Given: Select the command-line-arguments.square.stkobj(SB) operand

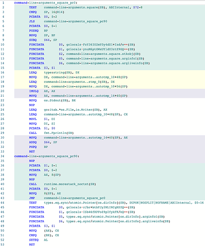Looking at the screenshot, I should (103, 54).
